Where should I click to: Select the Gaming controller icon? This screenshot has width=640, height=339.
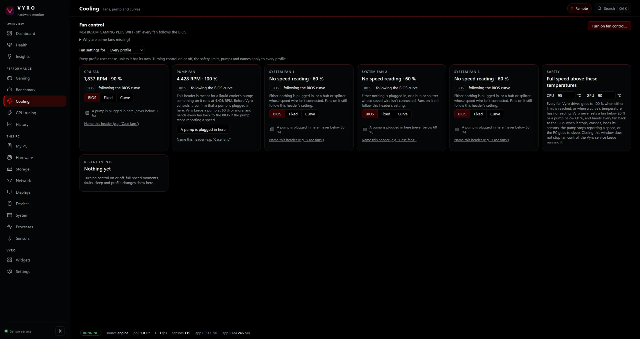[9, 78]
